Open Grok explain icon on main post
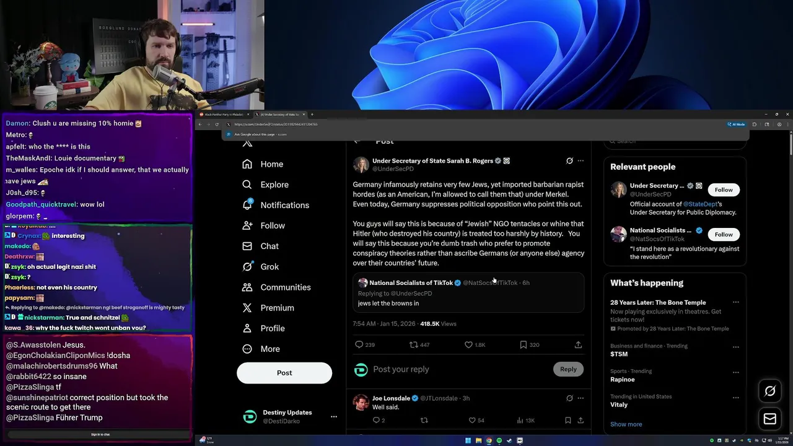 click(x=569, y=160)
